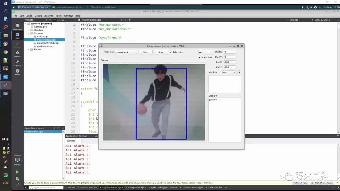Expand the Forms folder in project tree

click(x=28, y=49)
